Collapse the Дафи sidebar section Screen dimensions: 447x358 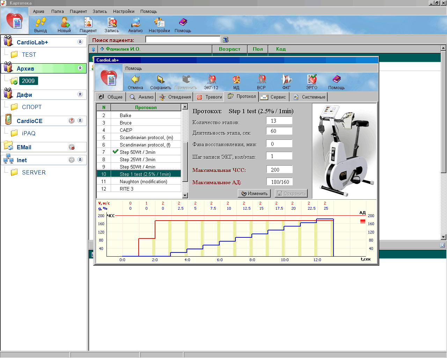tap(80, 94)
